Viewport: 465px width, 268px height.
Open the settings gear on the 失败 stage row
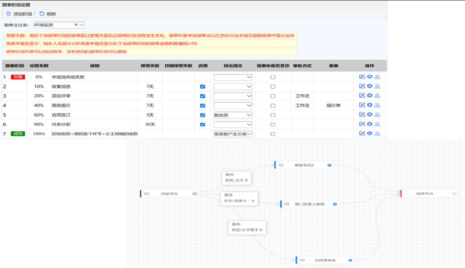click(x=369, y=77)
